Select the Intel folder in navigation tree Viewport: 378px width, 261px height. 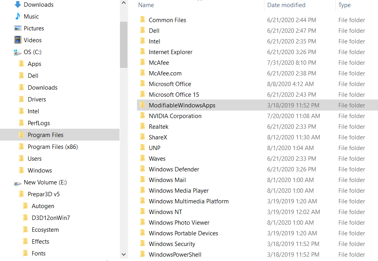click(x=33, y=111)
